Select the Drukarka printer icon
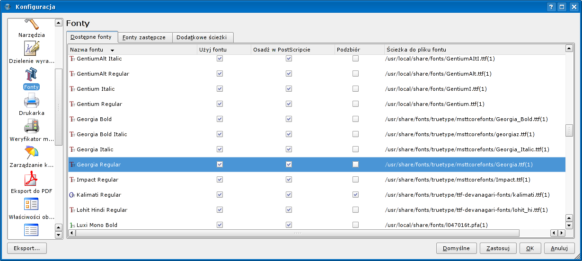The height and width of the screenshot is (261, 582). click(32, 101)
